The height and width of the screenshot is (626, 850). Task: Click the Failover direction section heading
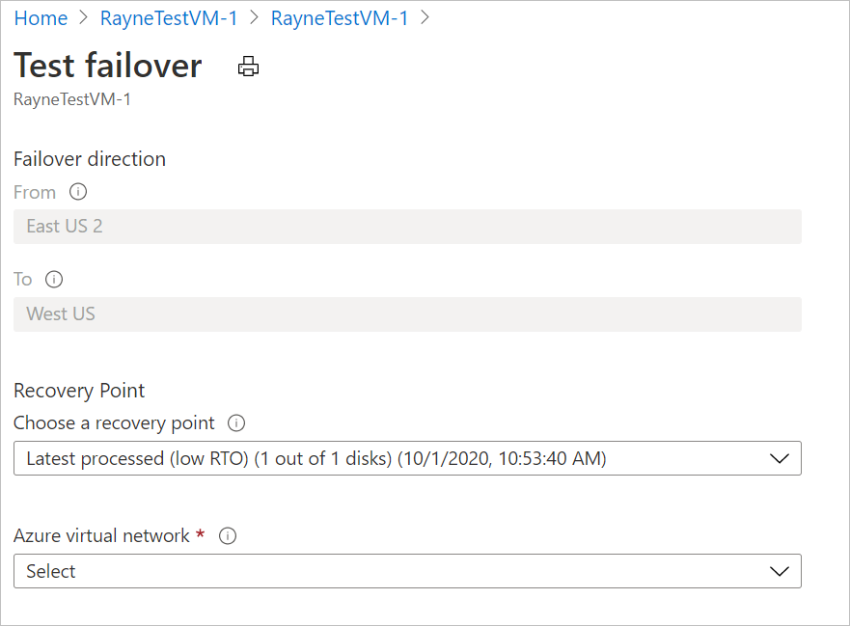(90, 159)
